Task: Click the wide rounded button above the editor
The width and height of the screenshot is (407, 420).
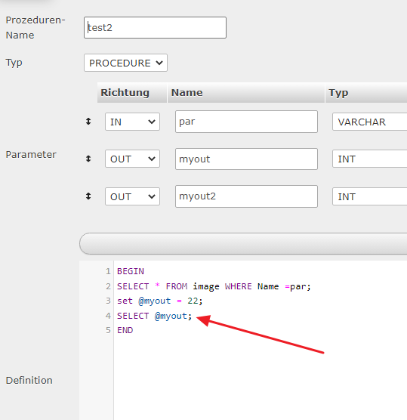Action: (x=243, y=243)
